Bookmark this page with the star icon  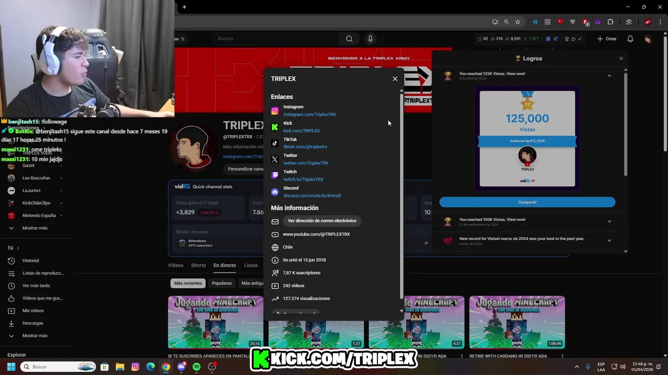click(518, 22)
